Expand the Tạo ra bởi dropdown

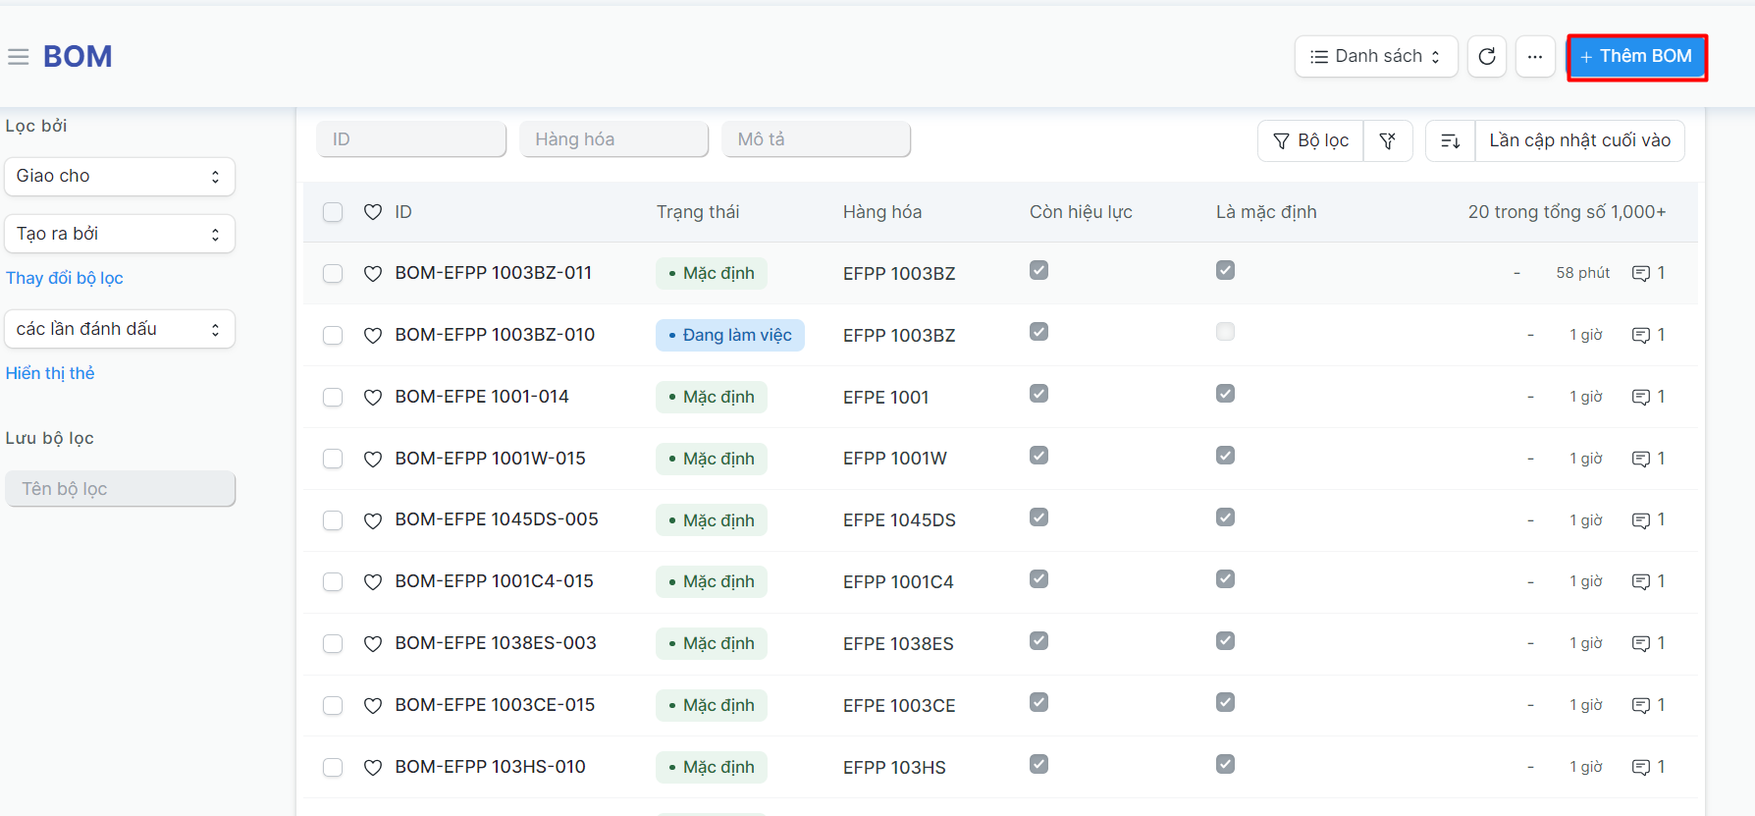[119, 234]
